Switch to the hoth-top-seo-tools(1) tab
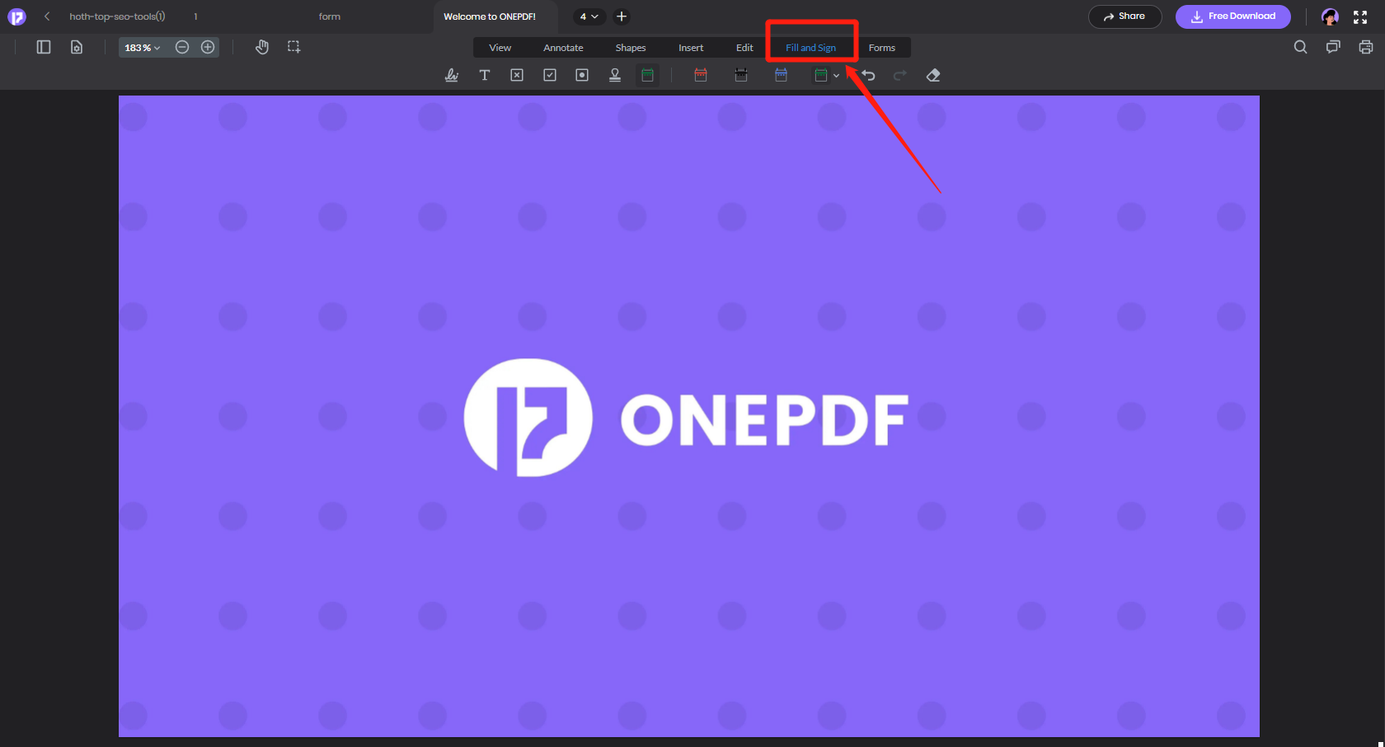The height and width of the screenshot is (747, 1385). pyautogui.click(x=117, y=16)
